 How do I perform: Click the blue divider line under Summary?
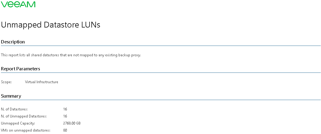point(160,100)
